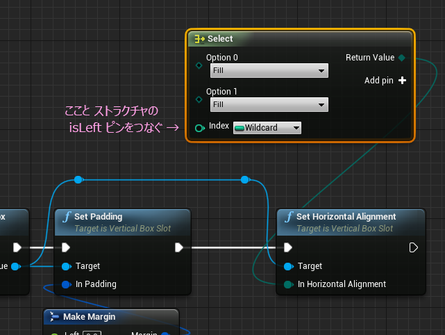Image resolution: width=445 pixels, height=335 pixels.
Task: Open the Index Wildcard type dropdown
Action: click(267, 128)
